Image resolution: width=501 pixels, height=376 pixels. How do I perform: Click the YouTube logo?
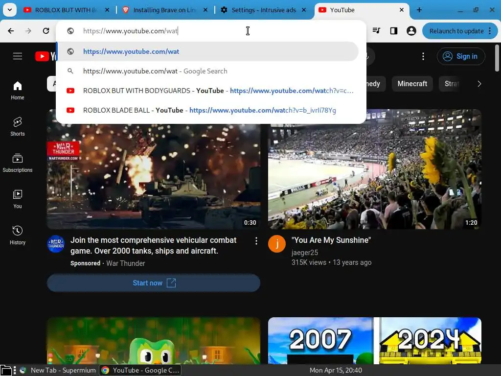tap(46, 56)
